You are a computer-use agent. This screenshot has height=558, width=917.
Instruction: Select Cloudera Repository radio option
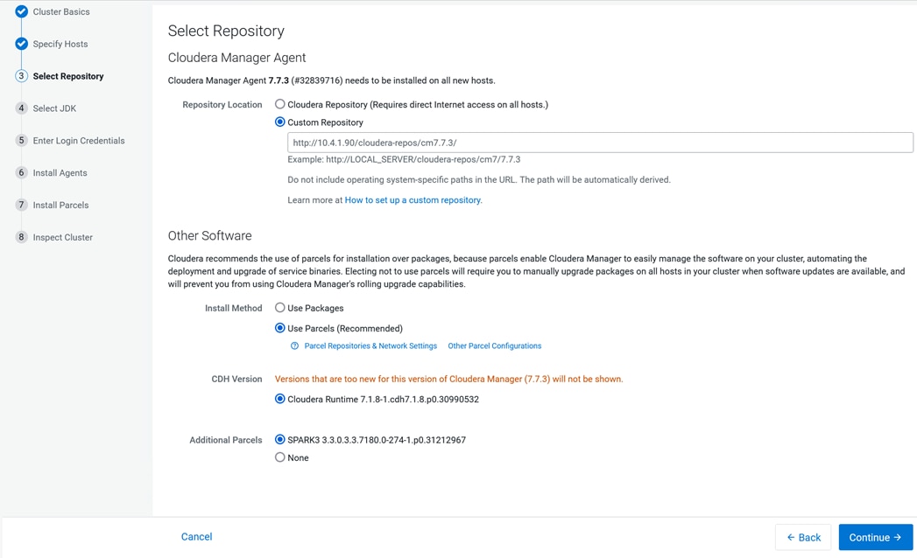tap(280, 104)
